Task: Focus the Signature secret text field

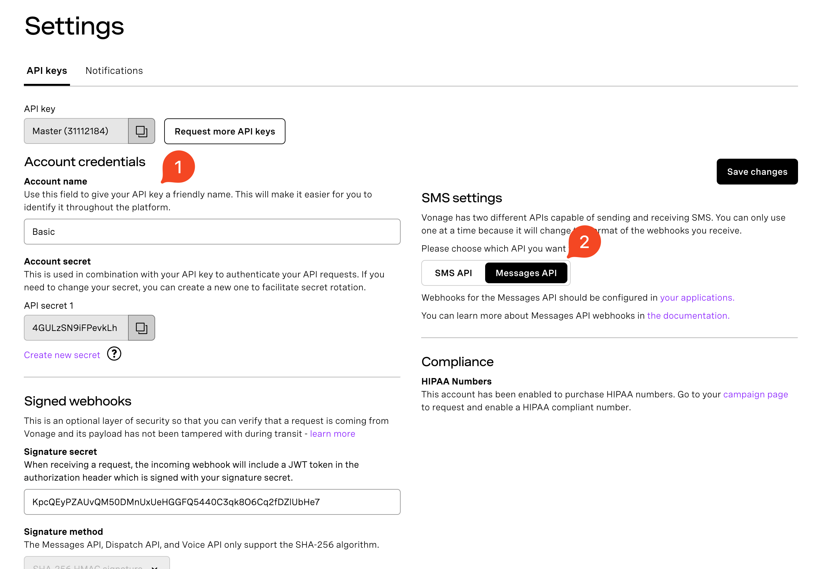Action: (212, 502)
